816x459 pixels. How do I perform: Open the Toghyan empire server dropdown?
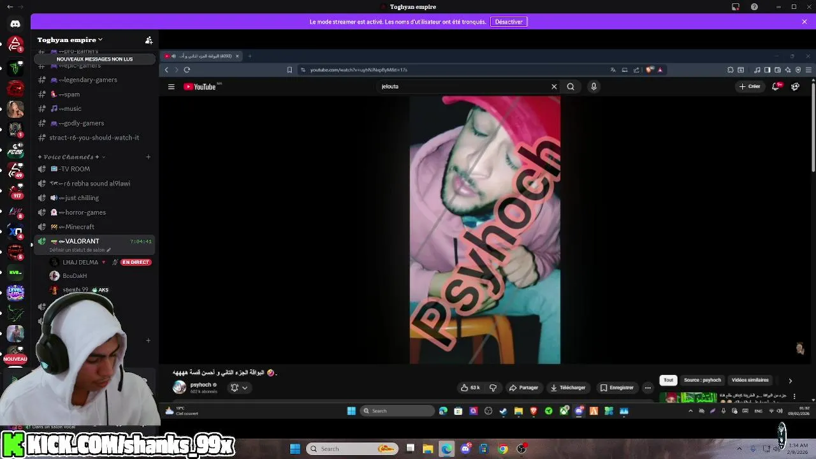[x=70, y=40]
